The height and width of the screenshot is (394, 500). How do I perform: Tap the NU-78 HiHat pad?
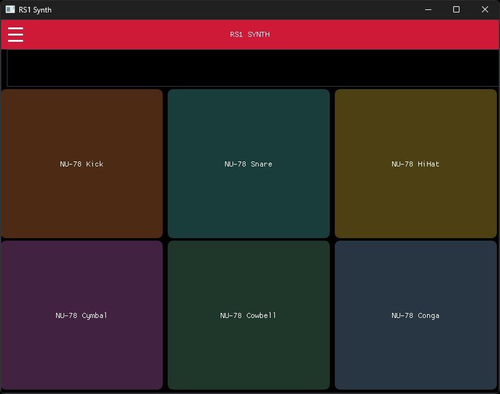click(x=416, y=163)
